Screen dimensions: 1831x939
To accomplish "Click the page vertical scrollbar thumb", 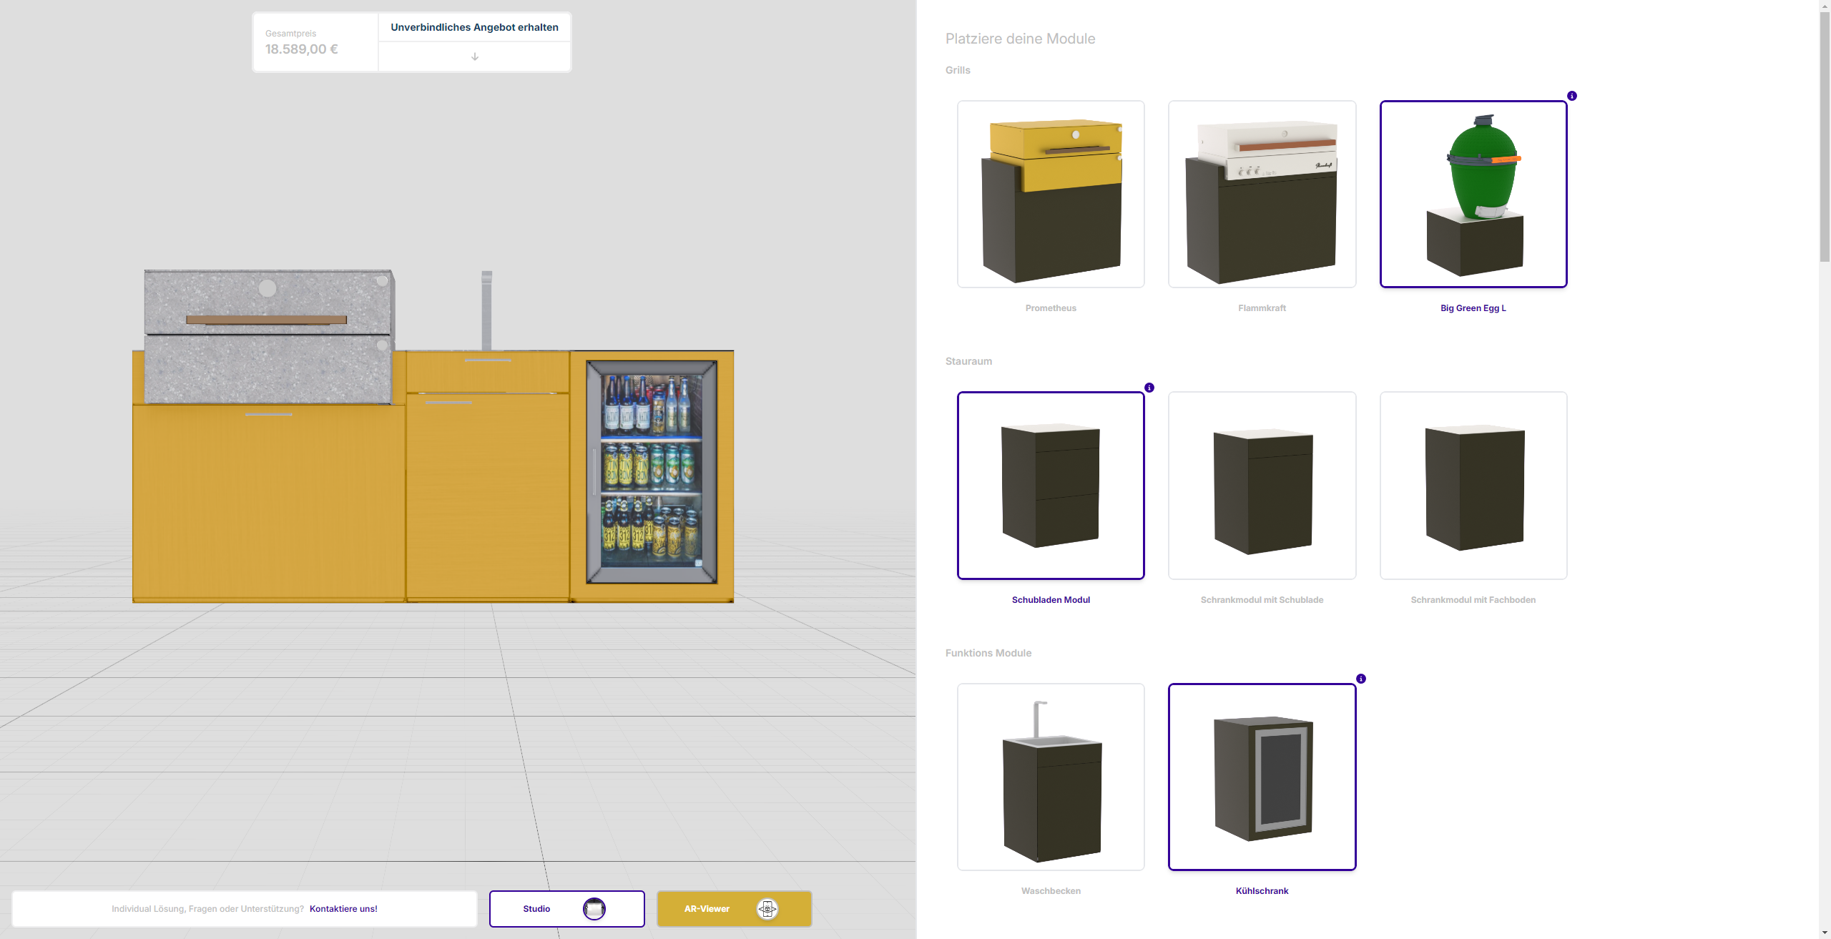I will (1825, 136).
